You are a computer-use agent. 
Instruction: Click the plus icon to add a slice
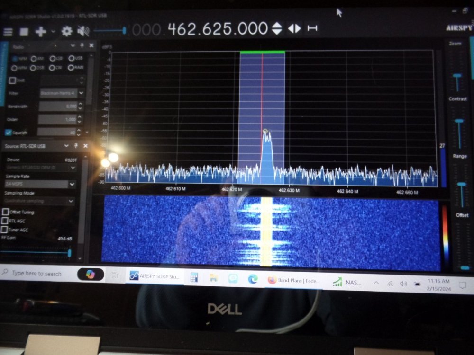[x=41, y=32]
